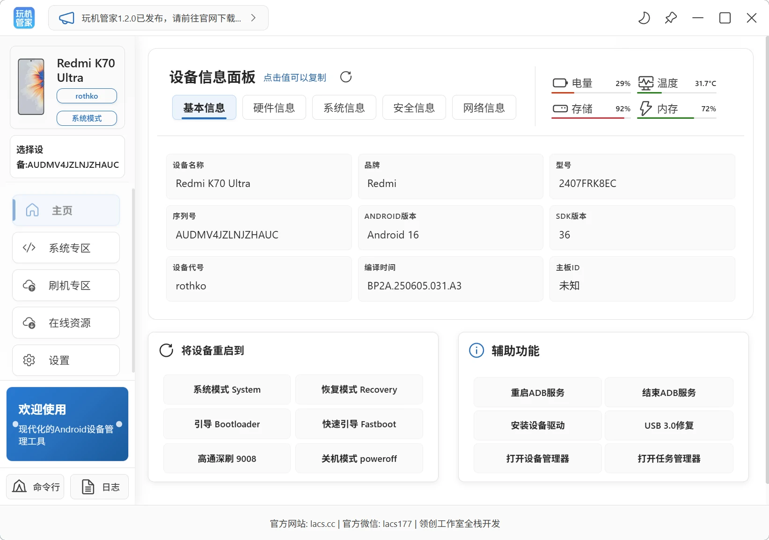
Task: Refresh the 设备信息面板 device info
Action: [x=346, y=77]
